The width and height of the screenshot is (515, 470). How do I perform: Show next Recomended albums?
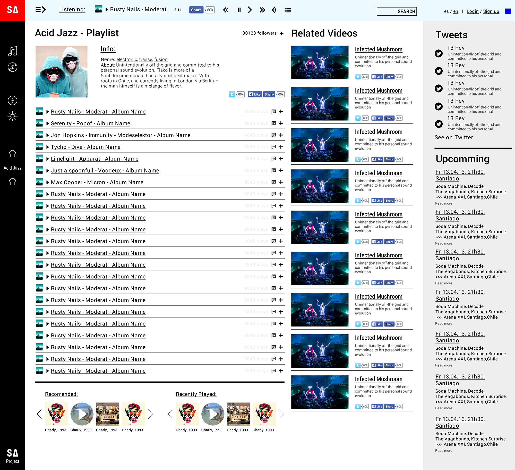[151, 414]
